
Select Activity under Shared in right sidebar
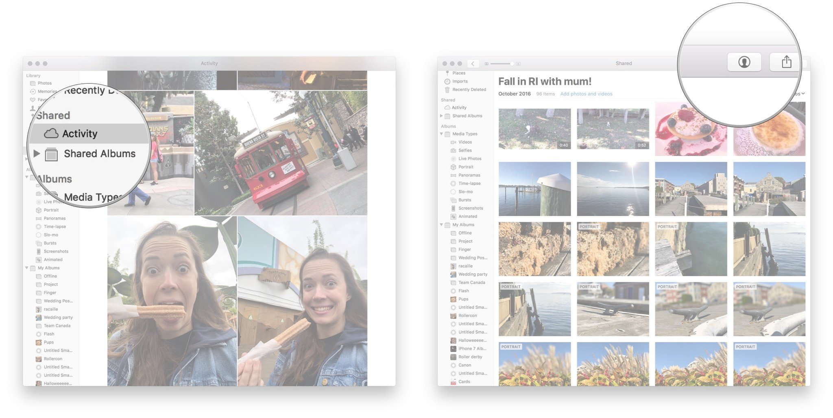pos(459,108)
